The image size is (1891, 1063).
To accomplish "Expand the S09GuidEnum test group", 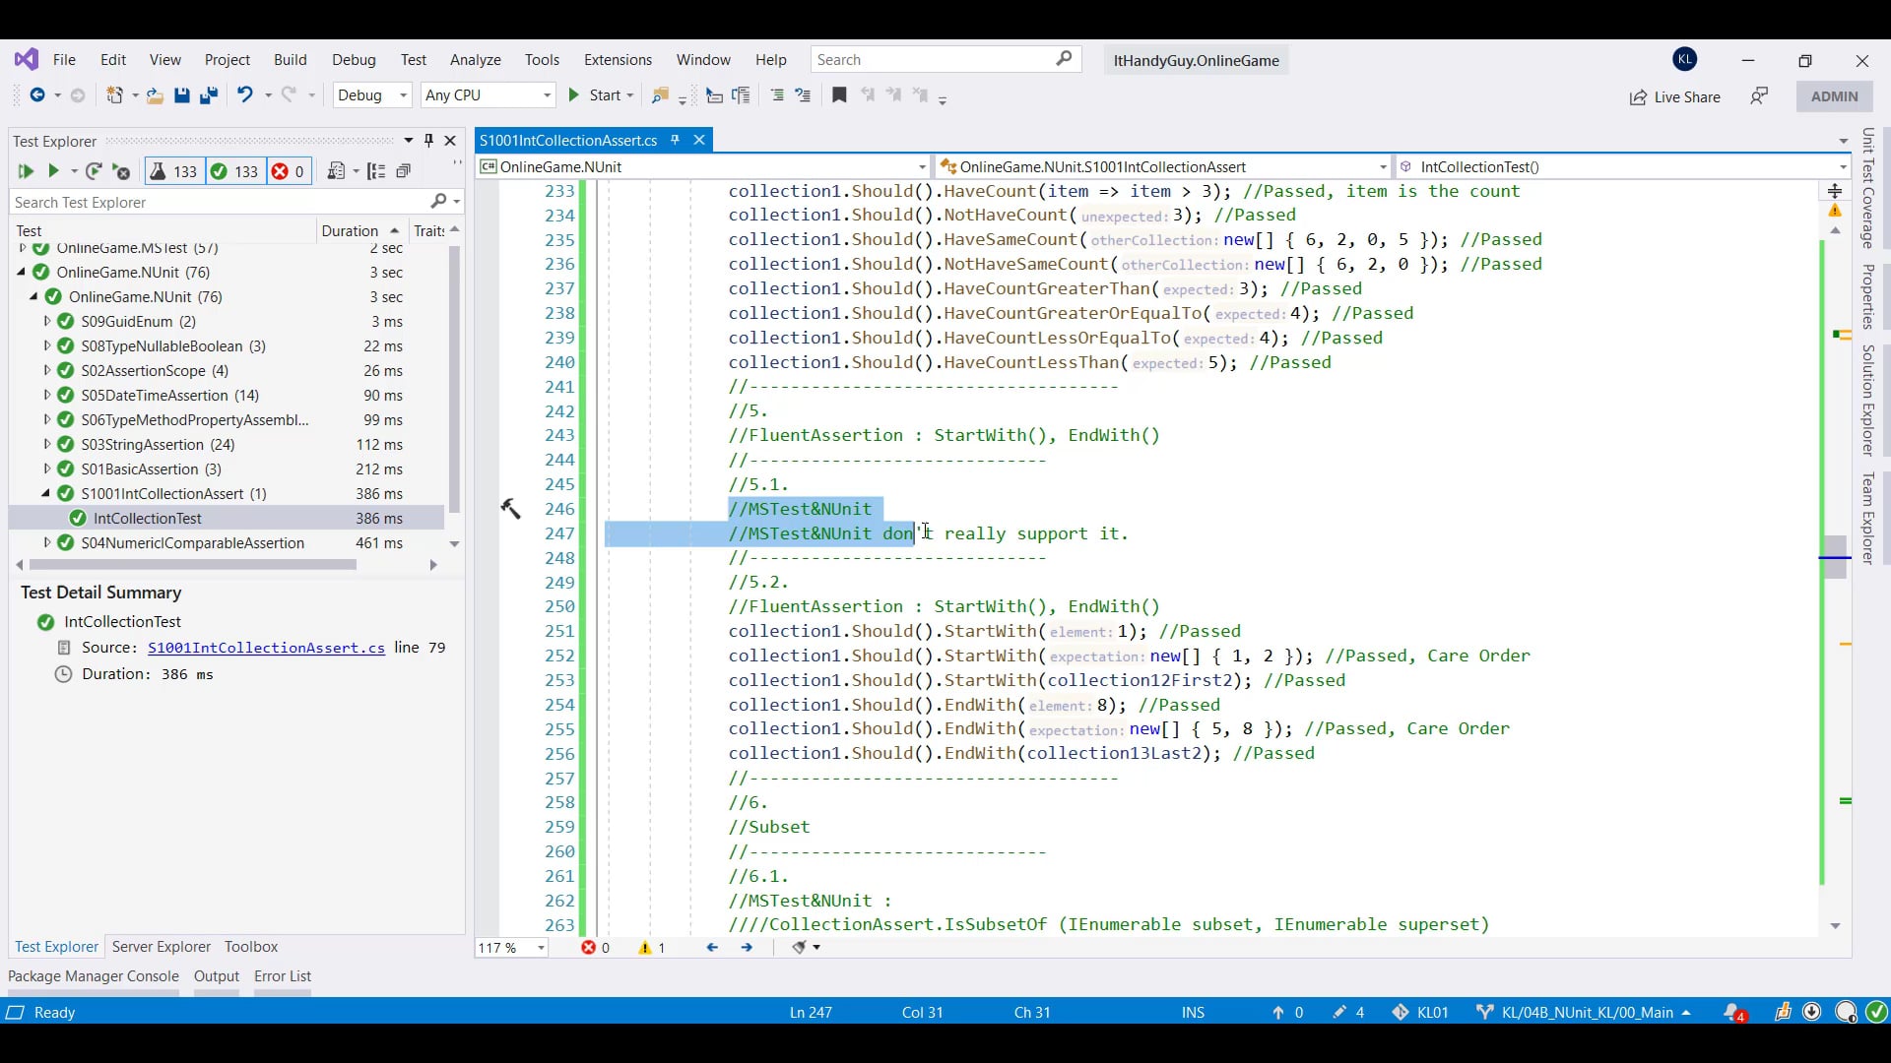I will [46, 321].
